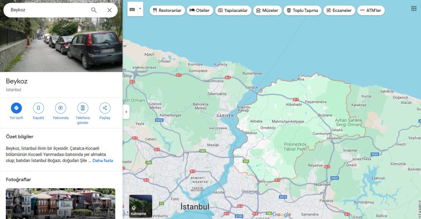Click the search magnifier icon
Viewport: 421px width, 219px height.
click(94, 10)
